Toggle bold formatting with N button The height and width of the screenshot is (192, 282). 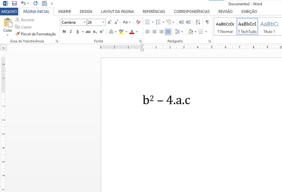64,32
